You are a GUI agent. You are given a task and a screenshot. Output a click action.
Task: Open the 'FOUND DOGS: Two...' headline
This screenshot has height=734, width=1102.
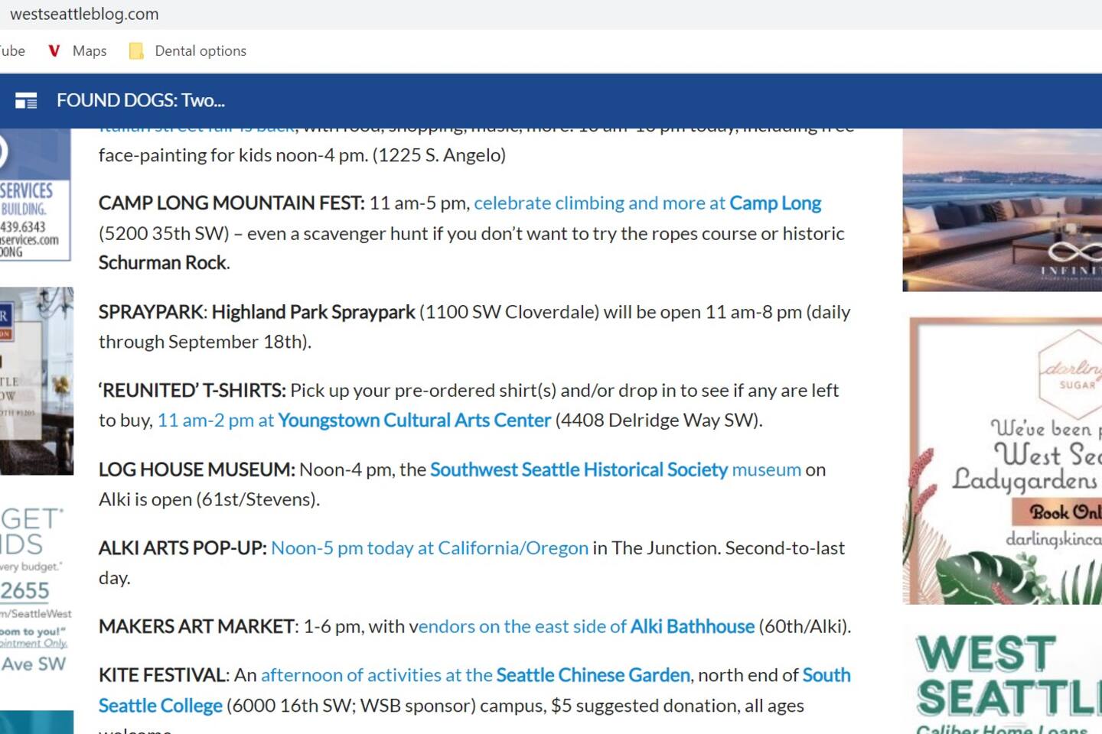(x=140, y=101)
